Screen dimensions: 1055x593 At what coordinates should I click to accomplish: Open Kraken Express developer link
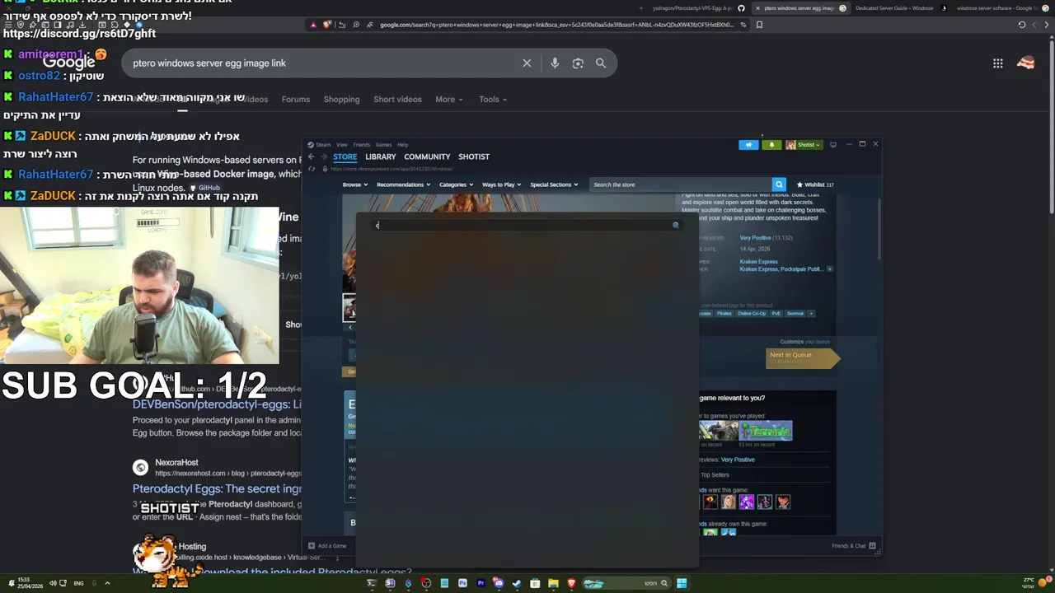(x=758, y=262)
